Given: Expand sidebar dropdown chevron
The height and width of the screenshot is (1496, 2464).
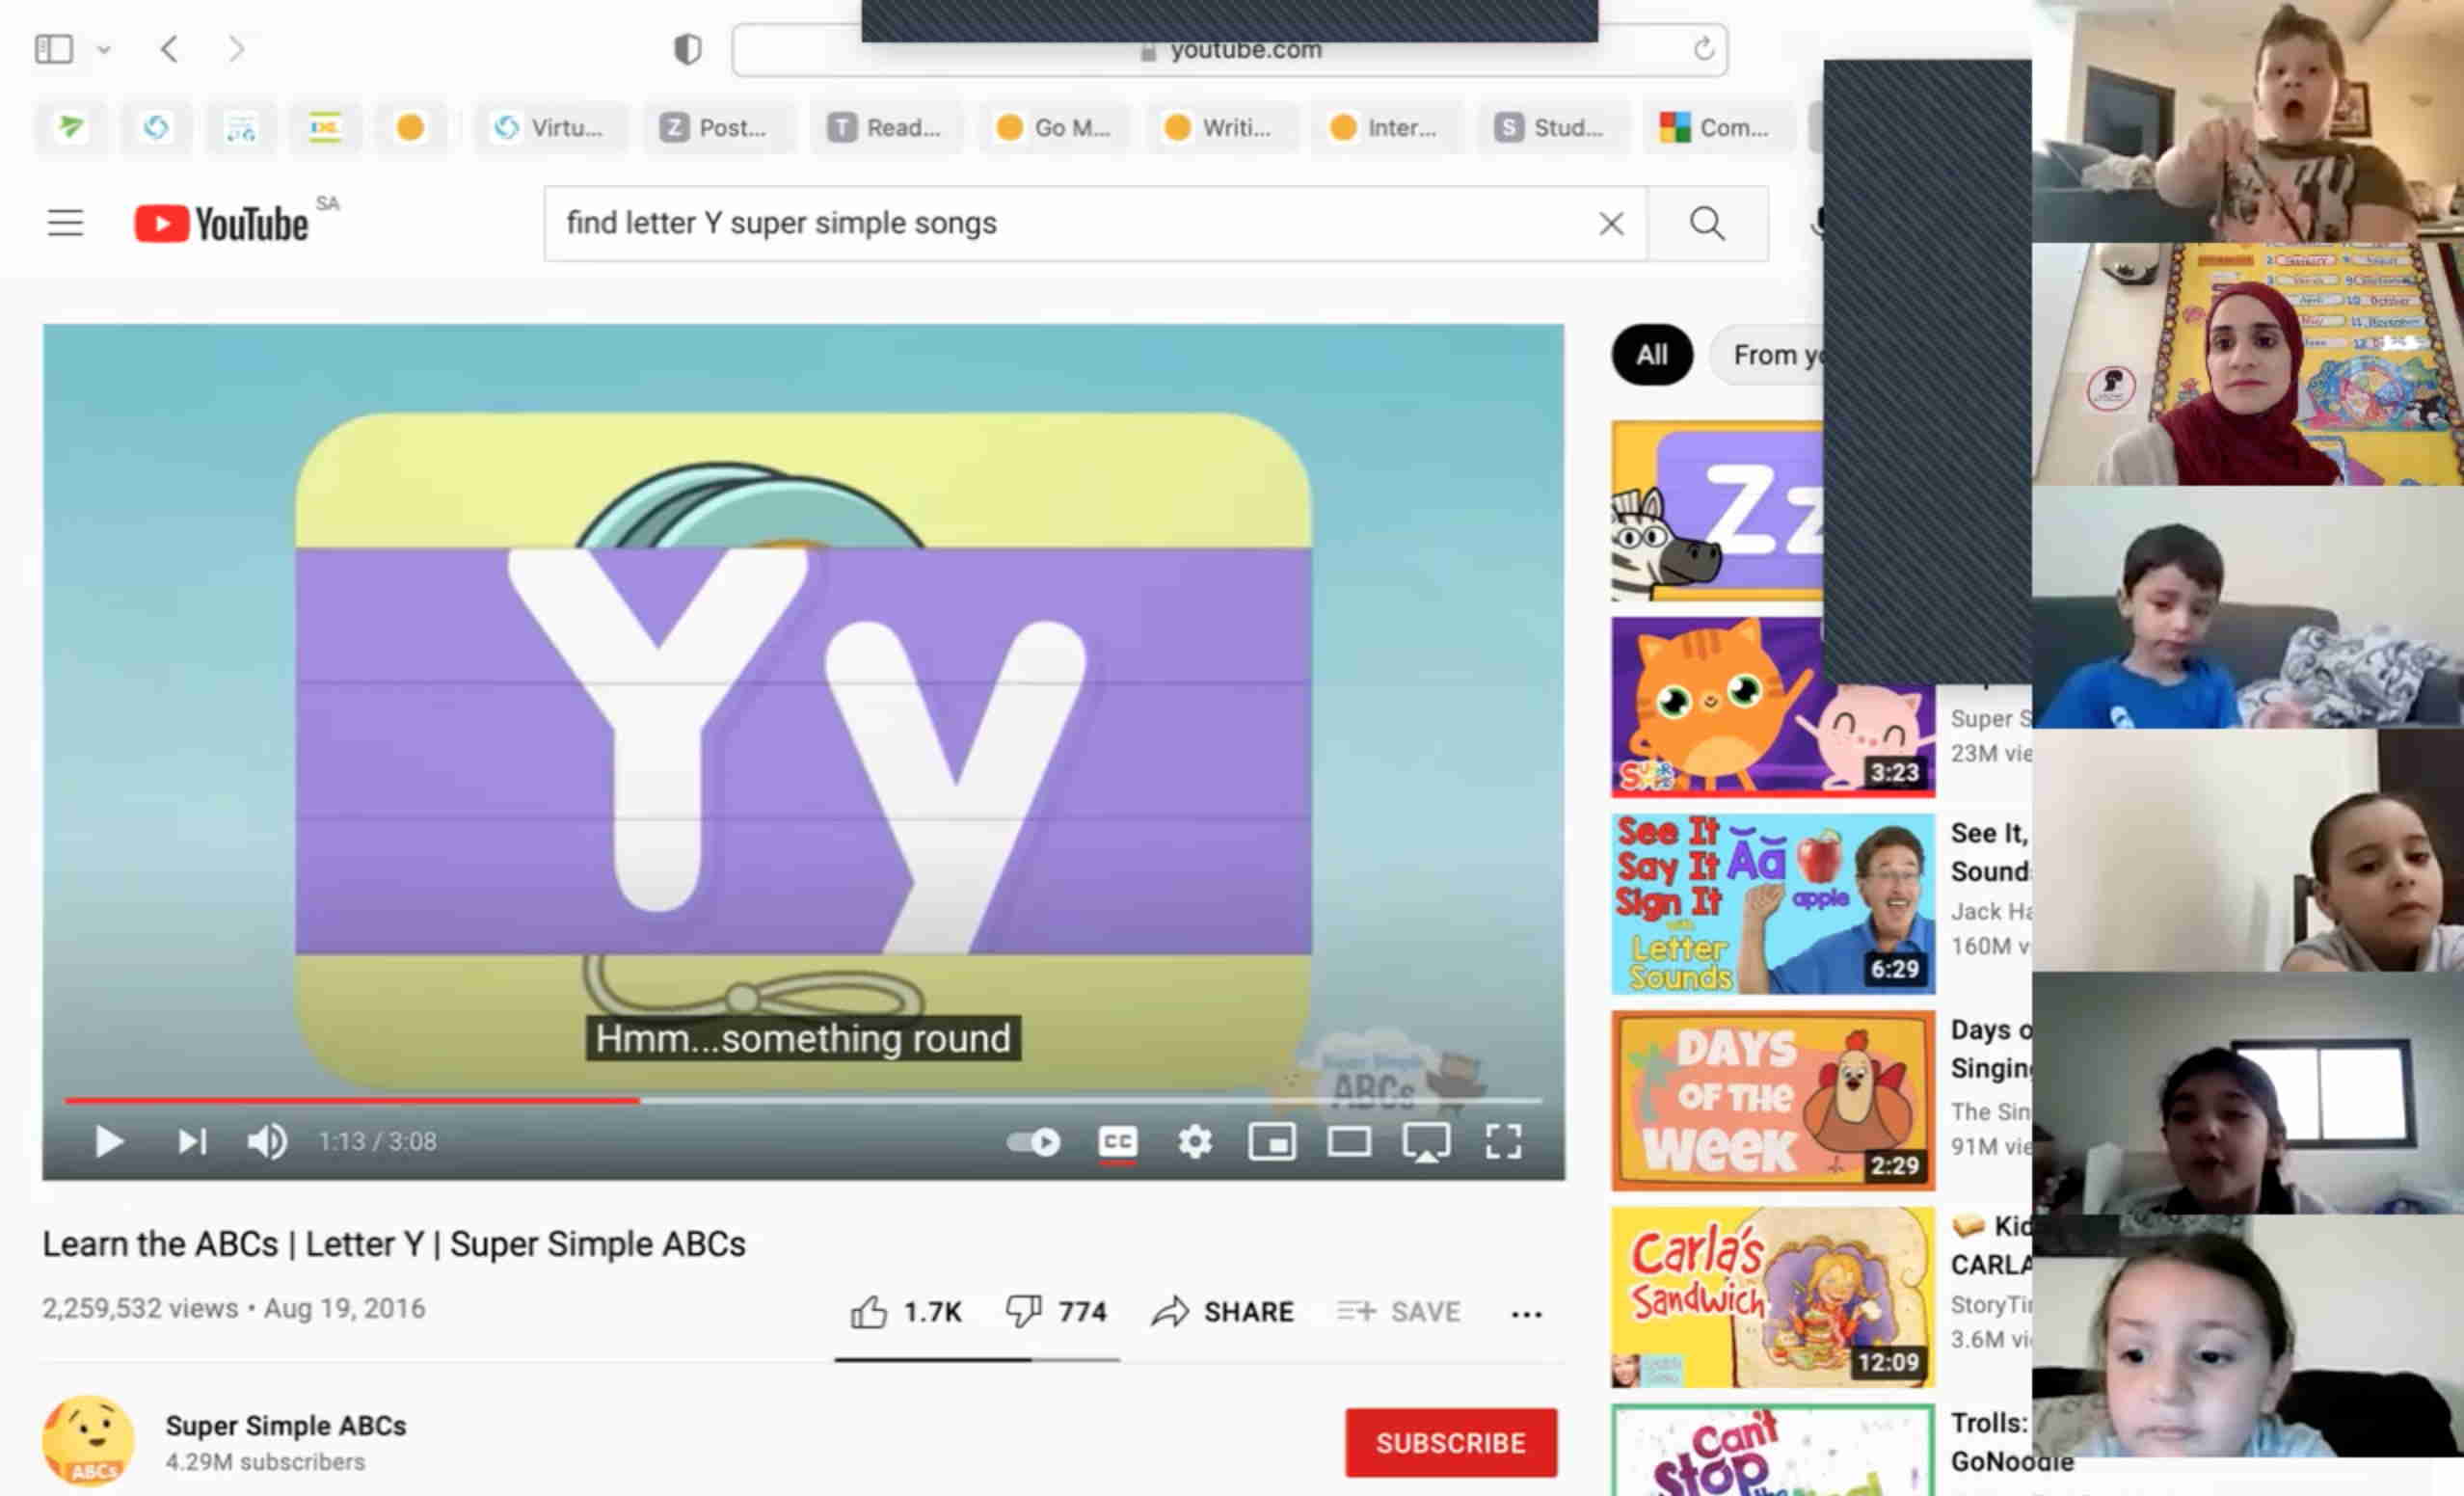Looking at the screenshot, I should tap(104, 49).
